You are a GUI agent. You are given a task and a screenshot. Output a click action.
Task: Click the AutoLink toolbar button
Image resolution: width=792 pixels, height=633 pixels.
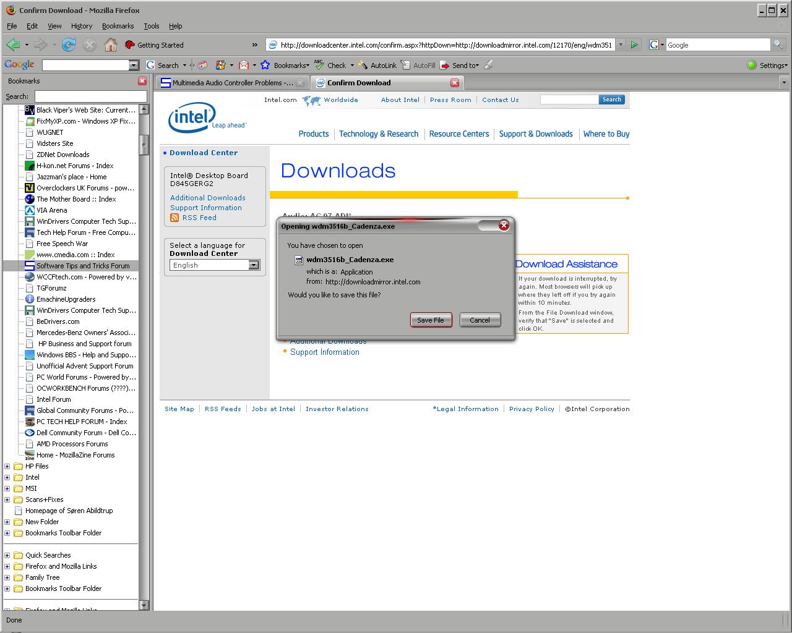click(378, 65)
